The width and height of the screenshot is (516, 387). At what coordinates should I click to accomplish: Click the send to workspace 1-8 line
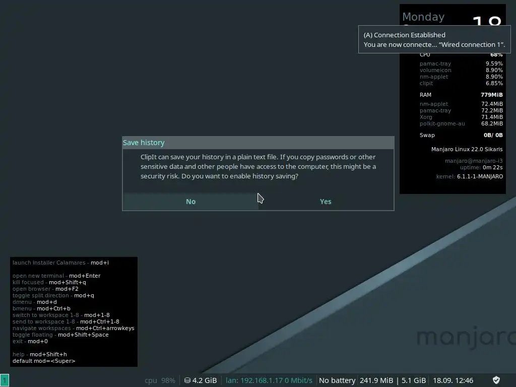(x=66, y=322)
